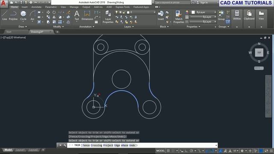The width and height of the screenshot is (274, 154).
Task: Toggle group selection on/off icon
Action: (x=228, y=22)
